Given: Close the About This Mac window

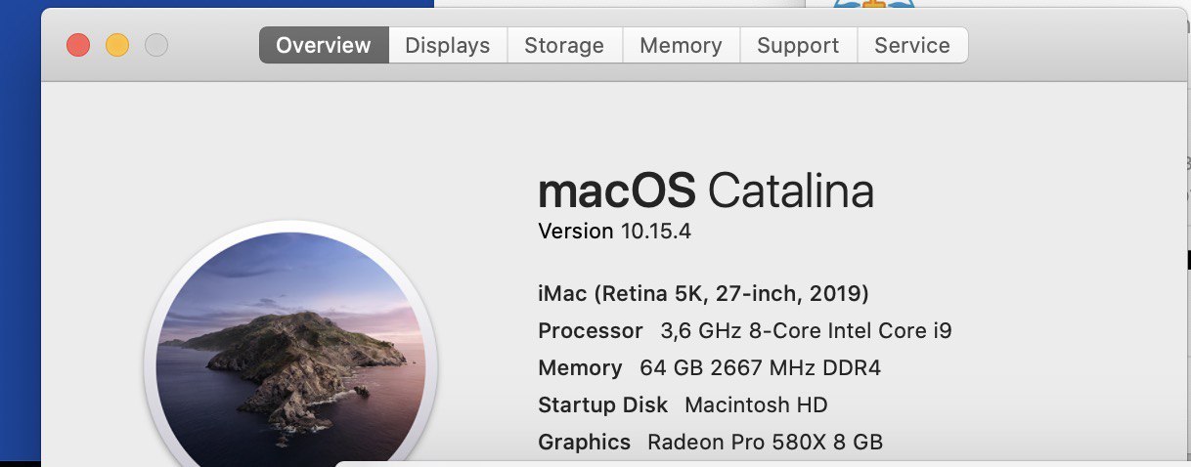Looking at the screenshot, I should pos(77,45).
